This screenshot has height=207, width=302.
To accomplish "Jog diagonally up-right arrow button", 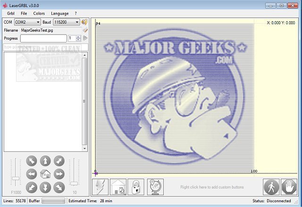I will (x=59, y=161).
